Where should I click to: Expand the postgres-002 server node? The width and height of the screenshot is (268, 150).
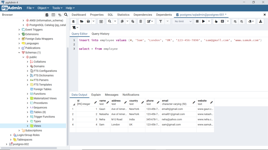[7, 144]
